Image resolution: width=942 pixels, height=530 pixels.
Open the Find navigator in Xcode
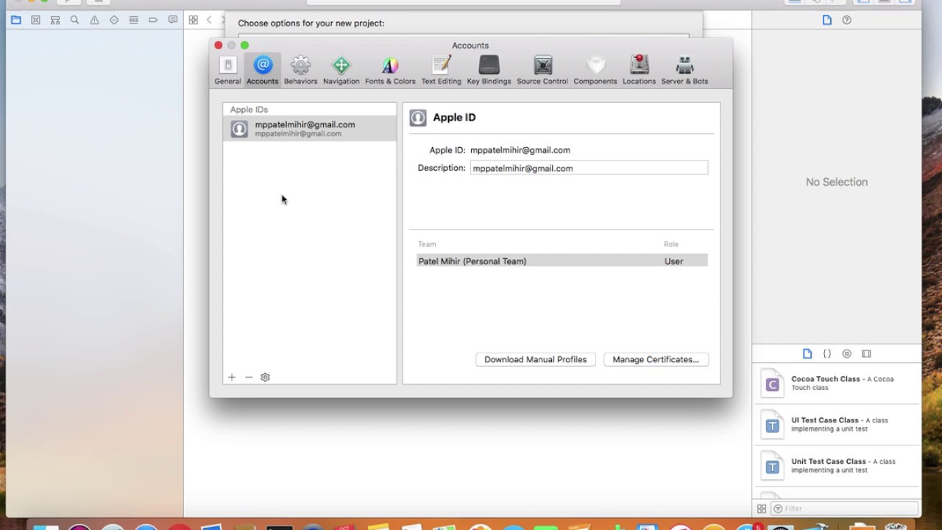coord(74,20)
